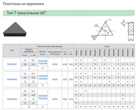Click T02020N chamfer code for TPGN1604
Screen dimensions: 136x110
click(43, 99)
